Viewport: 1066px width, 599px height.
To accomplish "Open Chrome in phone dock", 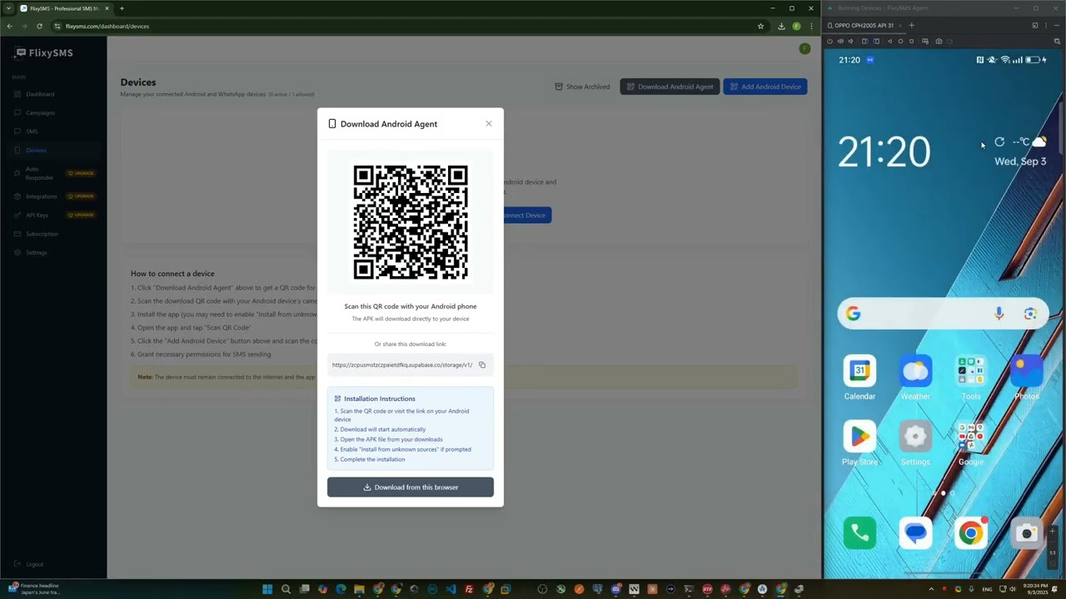I will tap(971, 533).
